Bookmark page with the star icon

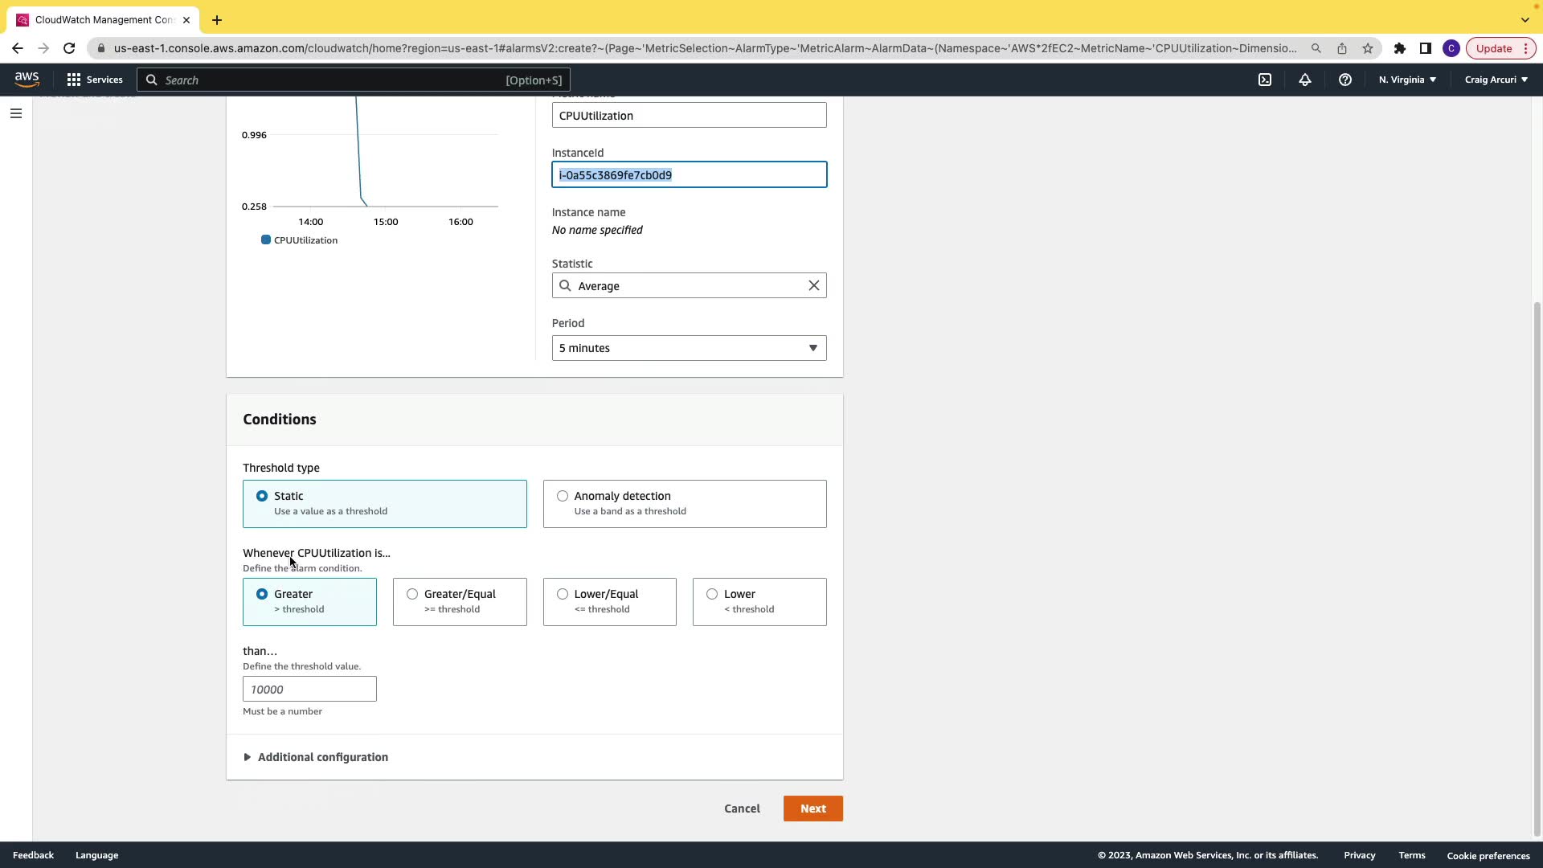click(x=1368, y=48)
